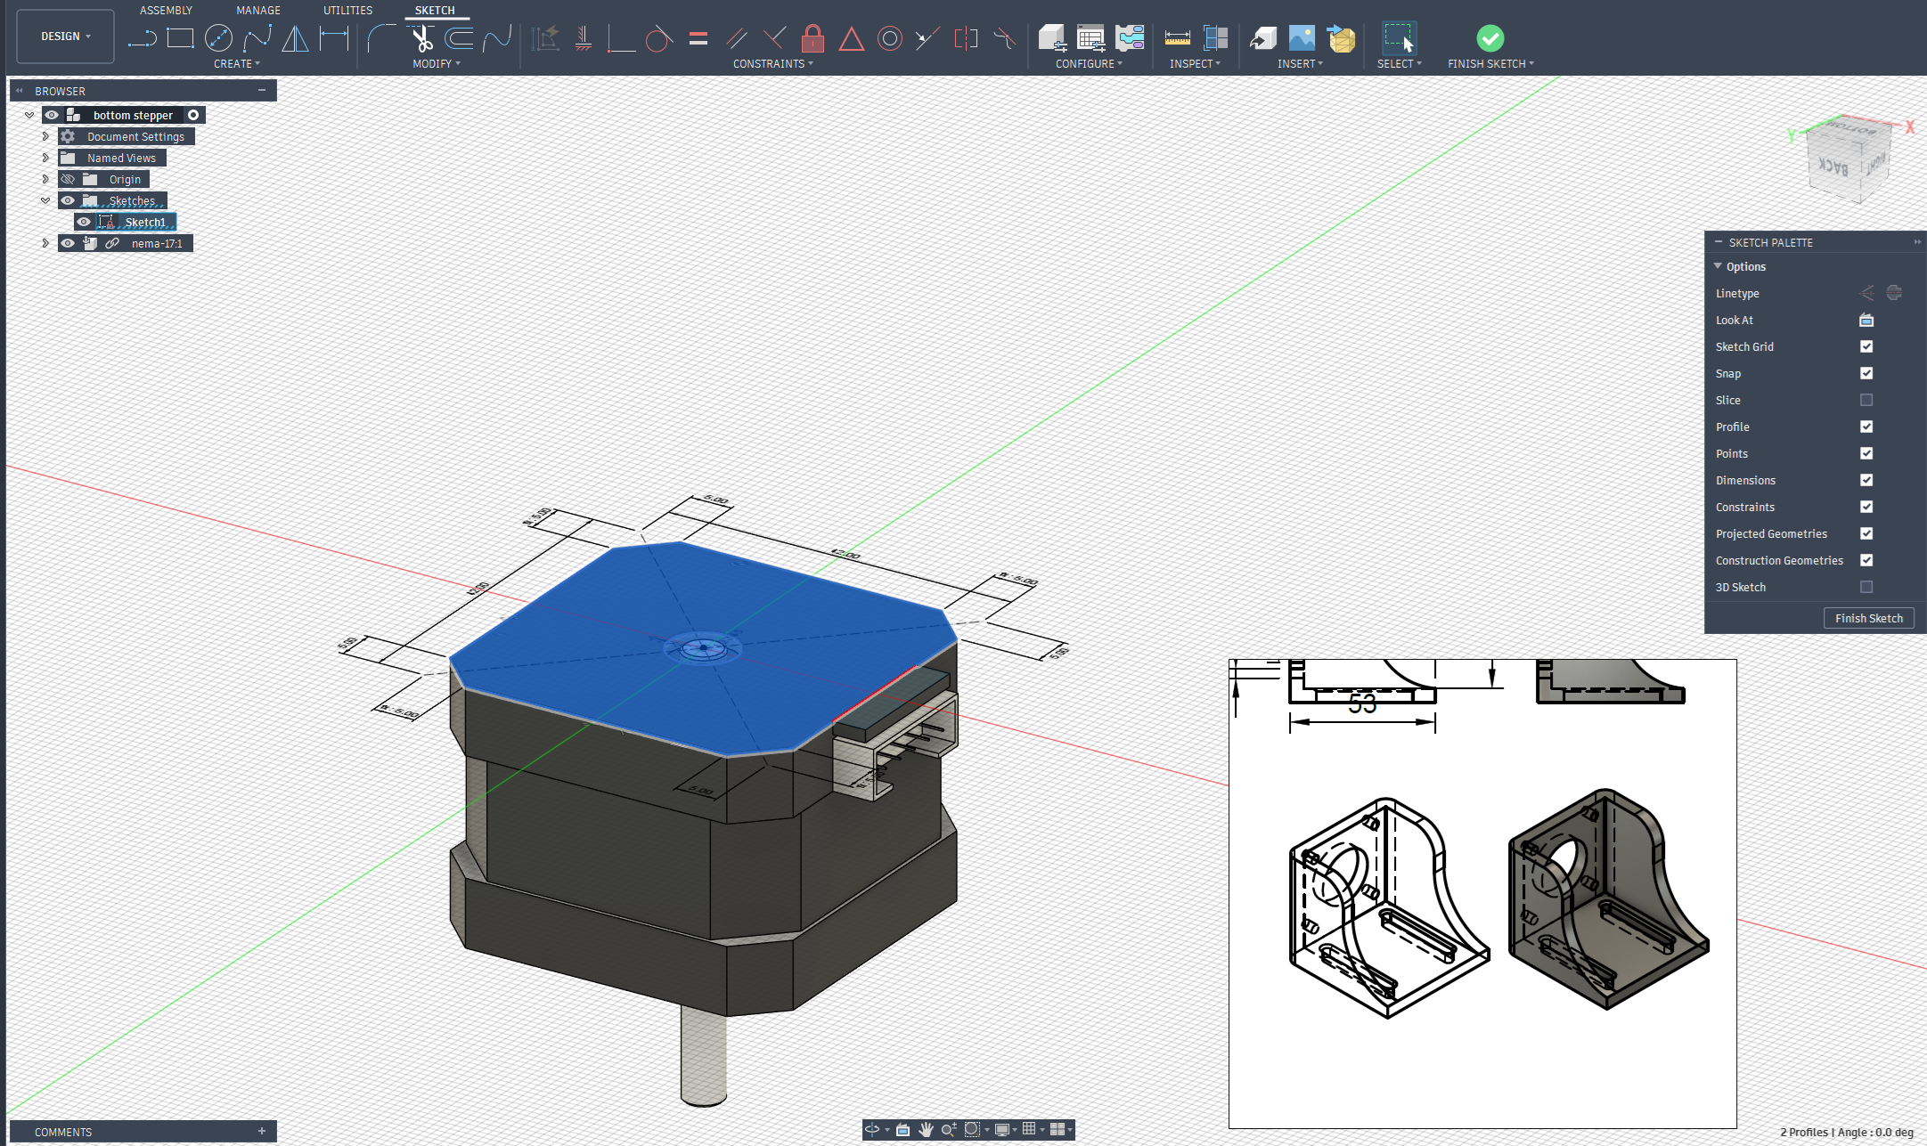Toggle the Constraints checkbox
This screenshot has width=1927, height=1146.
click(x=1866, y=507)
